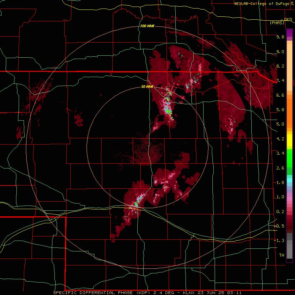
Task: Click the 1.0 value on the color scale
Action: (280, 197)
